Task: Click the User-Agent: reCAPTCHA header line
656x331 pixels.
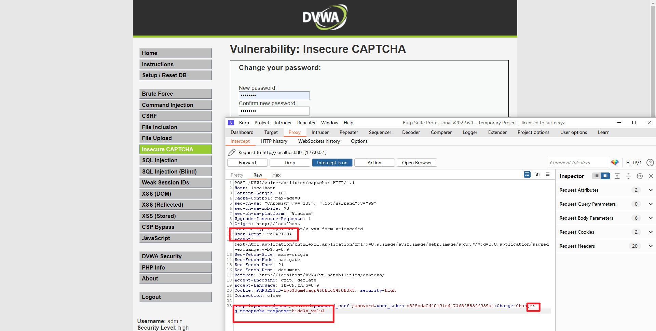Action: [263, 234]
